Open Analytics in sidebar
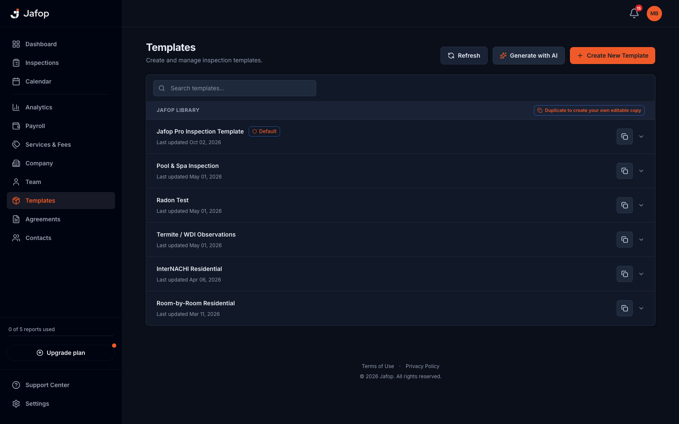679x424 pixels. click(61, 107)
